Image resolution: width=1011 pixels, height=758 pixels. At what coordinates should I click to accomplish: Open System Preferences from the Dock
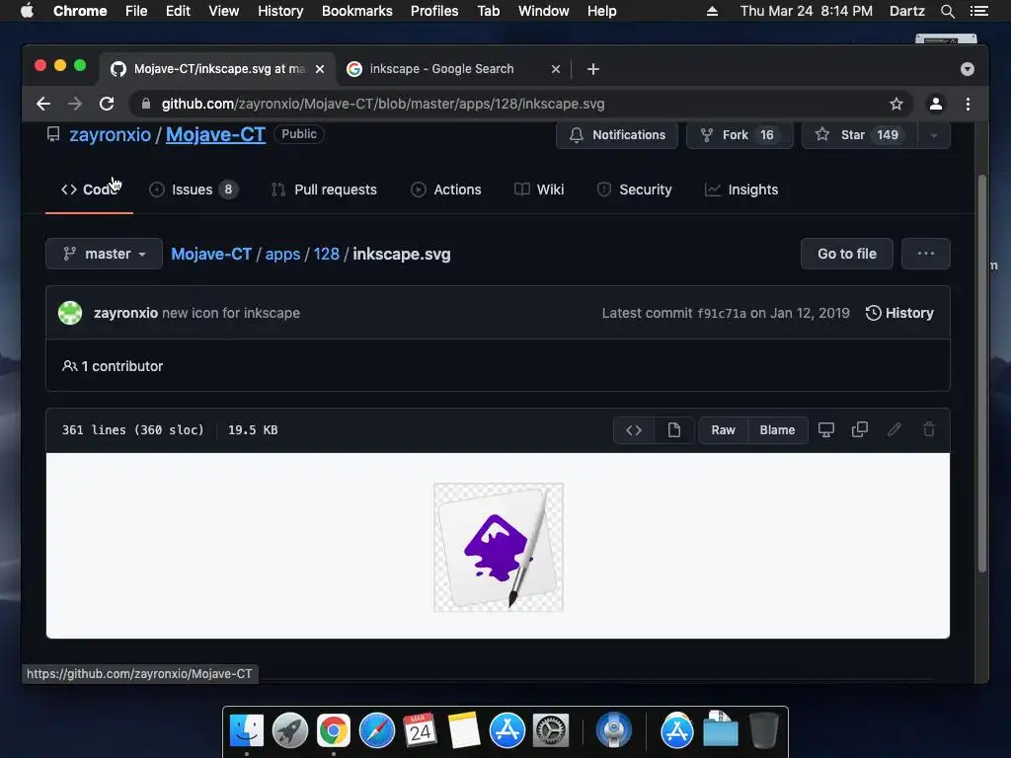[551, 730]
